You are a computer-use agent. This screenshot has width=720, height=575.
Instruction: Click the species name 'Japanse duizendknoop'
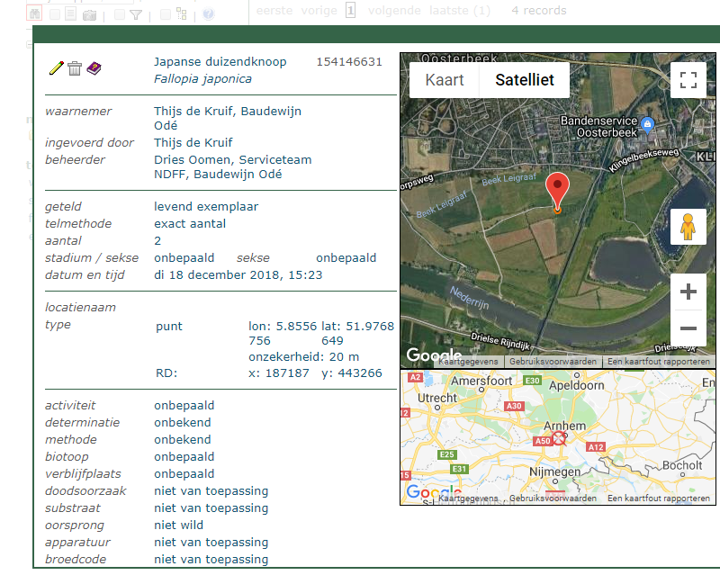[x=220, y=61]
